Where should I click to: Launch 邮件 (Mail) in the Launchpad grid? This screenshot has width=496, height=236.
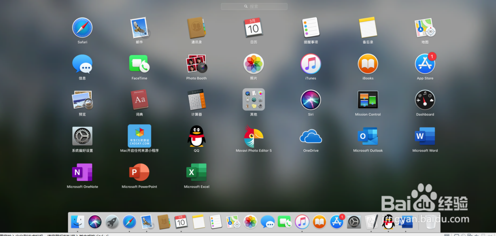[139, 28]
